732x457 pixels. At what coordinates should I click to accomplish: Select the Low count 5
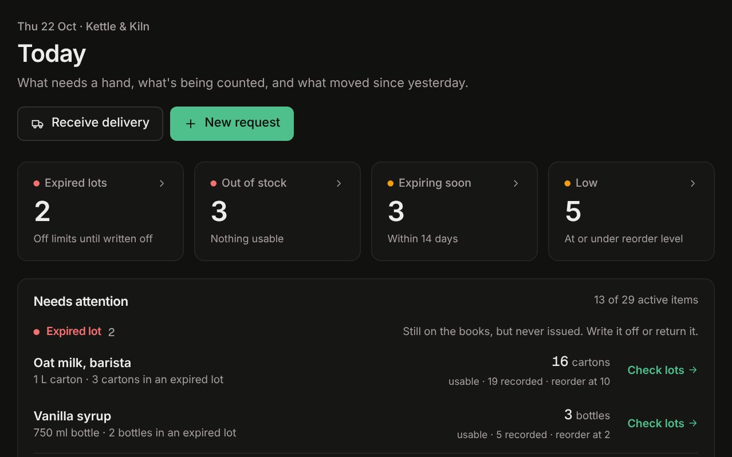click(x=573, y=212)
